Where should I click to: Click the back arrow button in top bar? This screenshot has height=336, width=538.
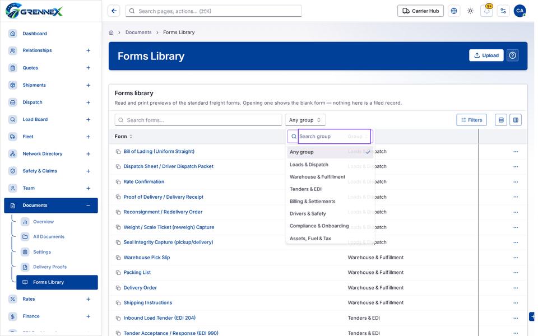(114, 11)
